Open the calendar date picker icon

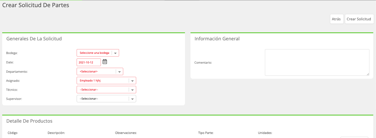coord(105,62)
